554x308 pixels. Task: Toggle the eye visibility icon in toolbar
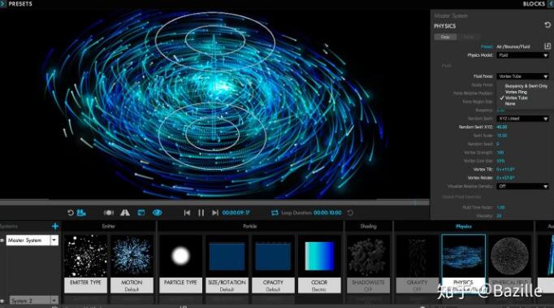tap(158, 213)
